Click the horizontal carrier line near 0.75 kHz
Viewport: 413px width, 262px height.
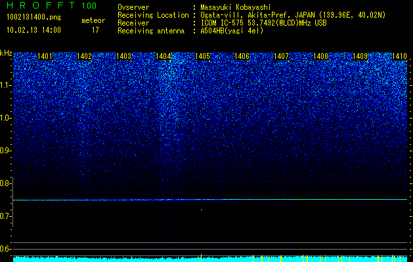point(210,200)
